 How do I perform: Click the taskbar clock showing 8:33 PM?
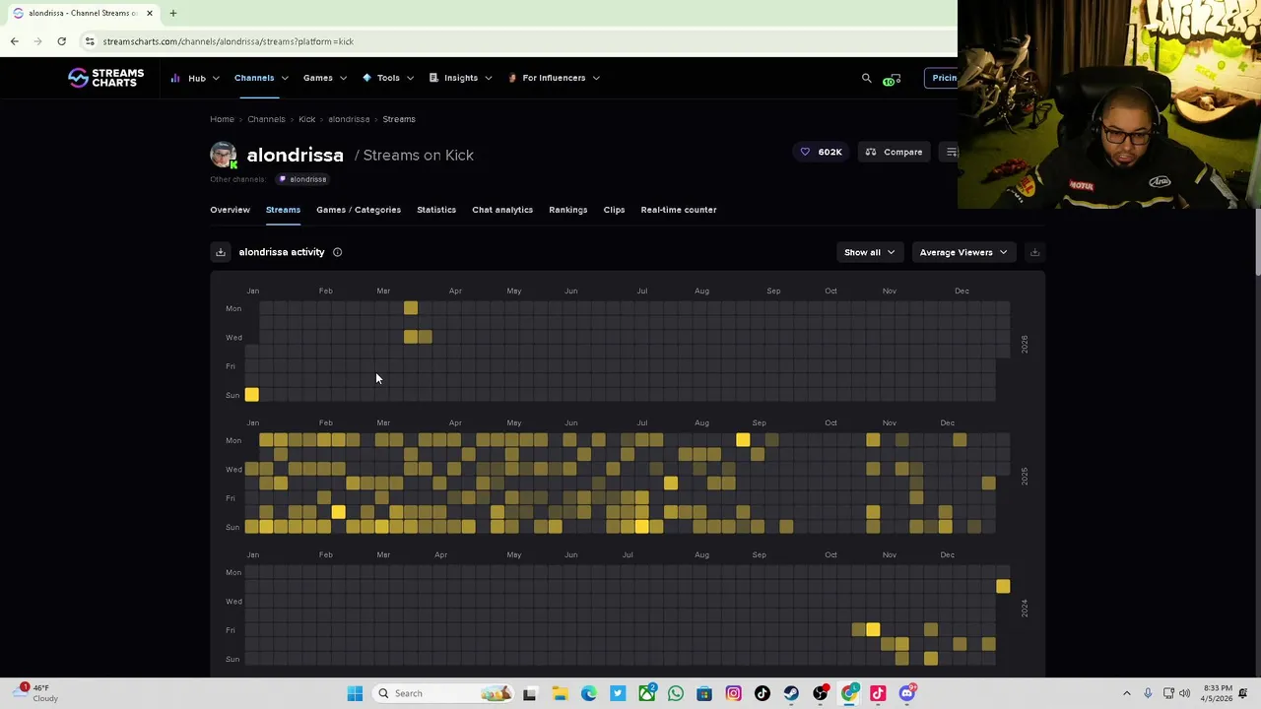(x=1212, y=693)
